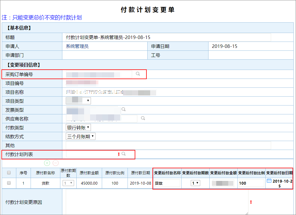This screenshot has width=296, height=215.
Task: Click red minus icon to remove row
Action: pos(56,163)
